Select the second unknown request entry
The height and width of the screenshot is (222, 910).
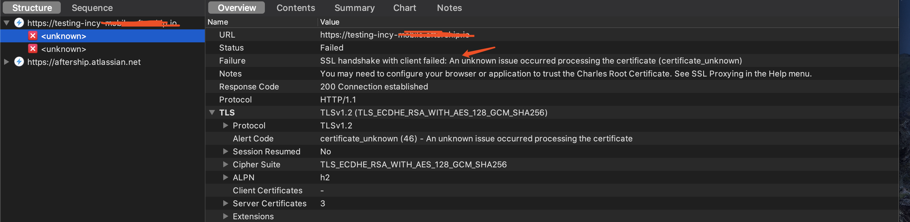coord(63,49)
